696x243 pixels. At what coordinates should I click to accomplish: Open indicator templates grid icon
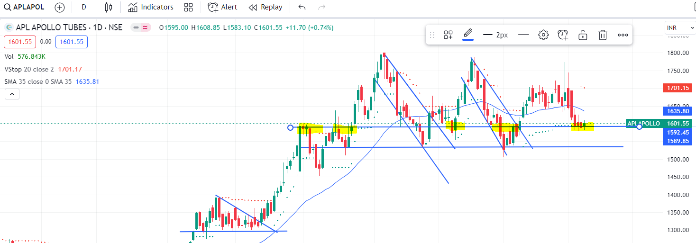pos(188,7)
